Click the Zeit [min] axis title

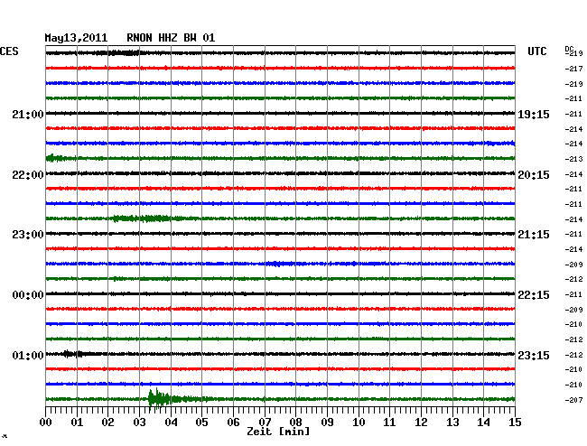click(278, 432)
